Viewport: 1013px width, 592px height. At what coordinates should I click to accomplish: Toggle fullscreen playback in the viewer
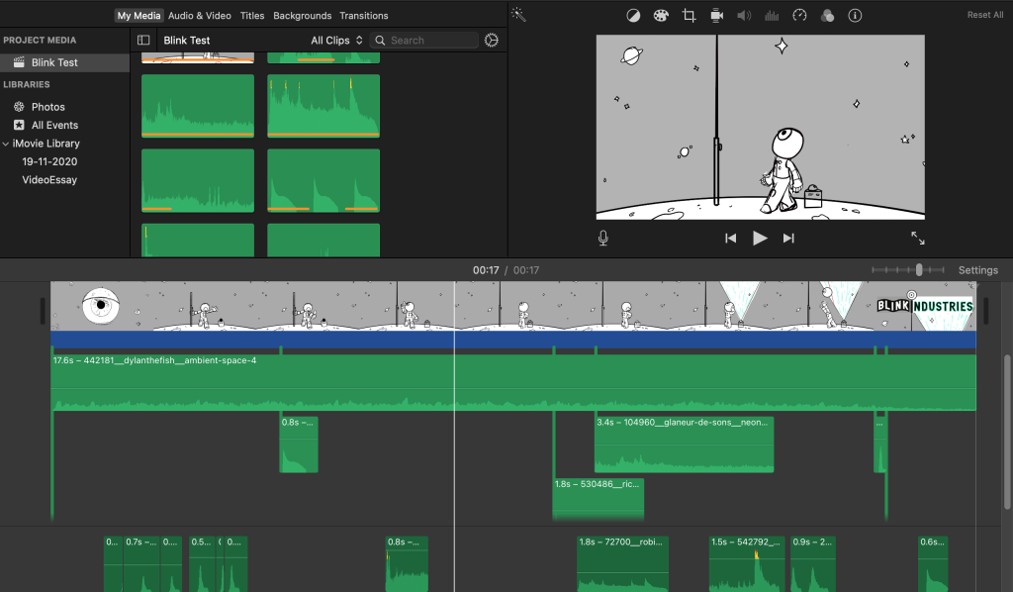coord(918,238)
